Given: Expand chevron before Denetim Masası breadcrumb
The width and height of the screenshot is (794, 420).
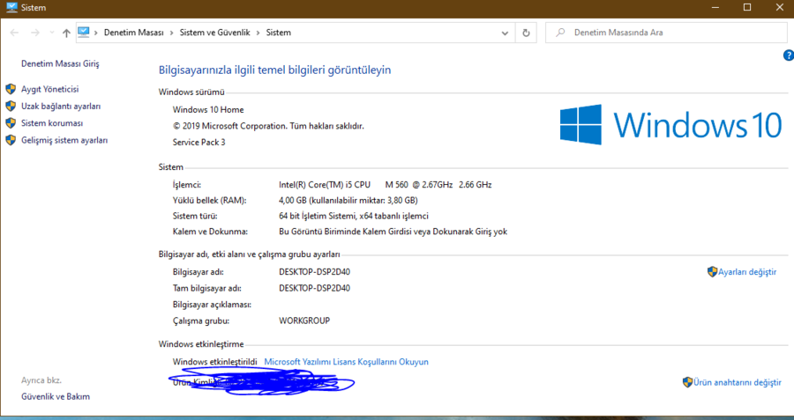Looking at the screenshot, I should (x=95, y=33).
